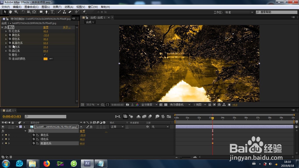Open the 33.3% magnification dropdown
Viewport: 299px width, 168px height.
coord(93,105)
